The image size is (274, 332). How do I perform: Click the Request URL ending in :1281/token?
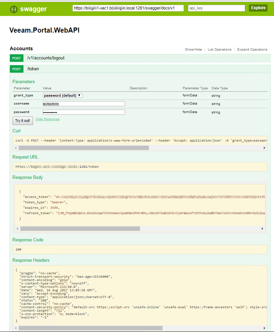[57, 167]
